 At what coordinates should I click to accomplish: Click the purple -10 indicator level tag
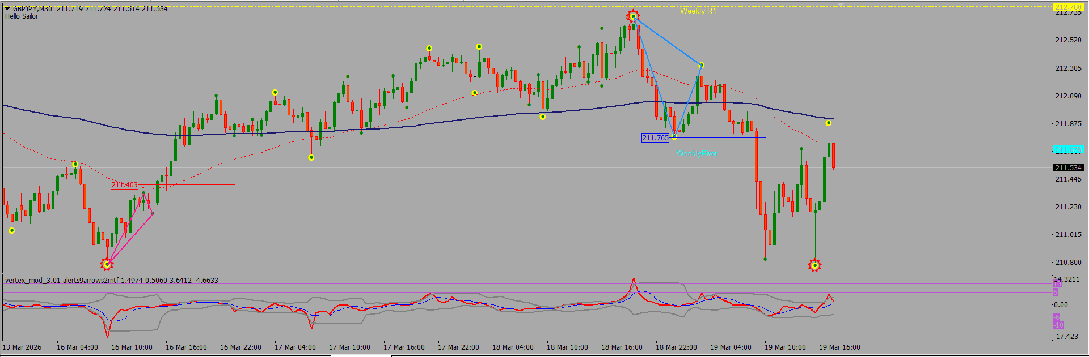(1058, 325)
